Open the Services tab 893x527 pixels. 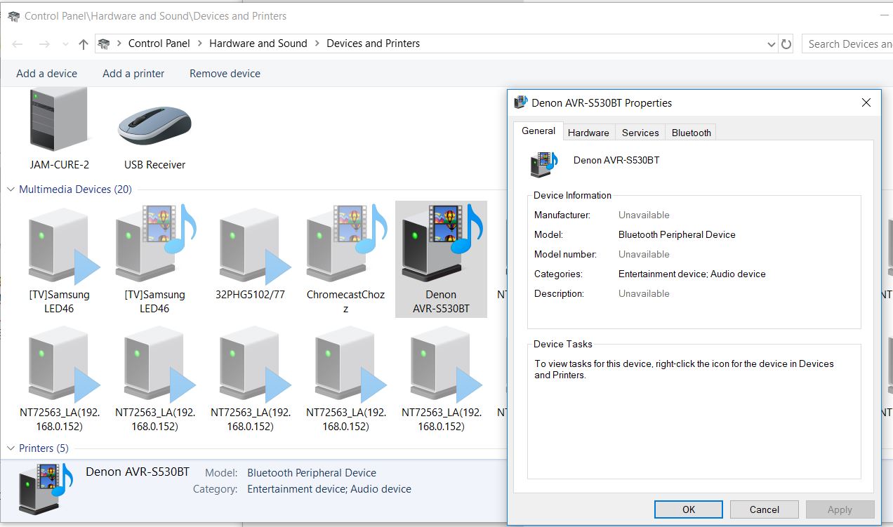pos(640,133)
